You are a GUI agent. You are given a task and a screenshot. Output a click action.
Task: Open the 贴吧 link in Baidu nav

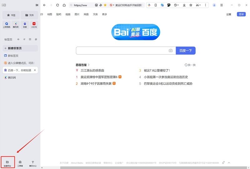[59, 14]
